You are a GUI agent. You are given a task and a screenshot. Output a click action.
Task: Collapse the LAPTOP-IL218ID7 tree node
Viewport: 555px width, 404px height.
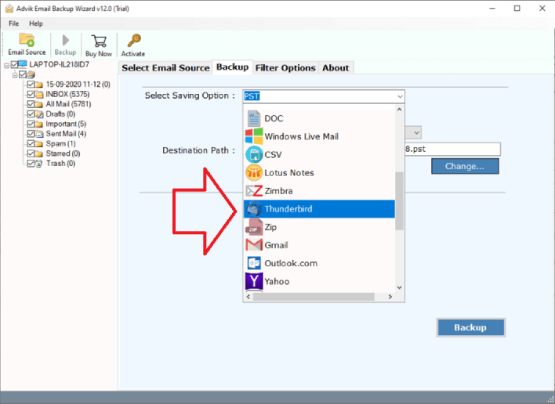[x=6, y=66]
